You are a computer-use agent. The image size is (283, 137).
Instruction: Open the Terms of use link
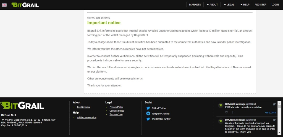coord(116,114)
